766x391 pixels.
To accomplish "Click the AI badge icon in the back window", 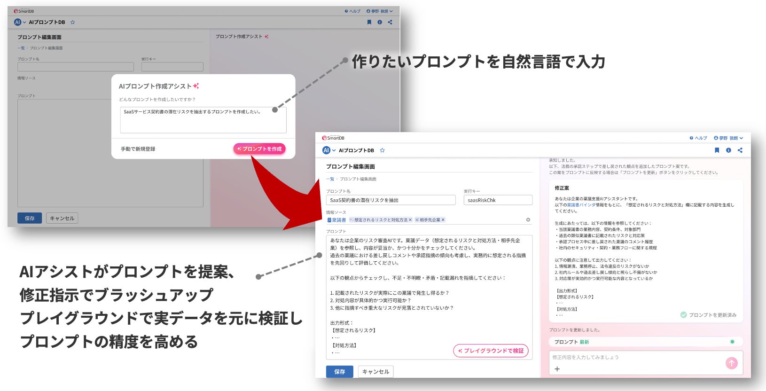I will (x=17, y=22).
